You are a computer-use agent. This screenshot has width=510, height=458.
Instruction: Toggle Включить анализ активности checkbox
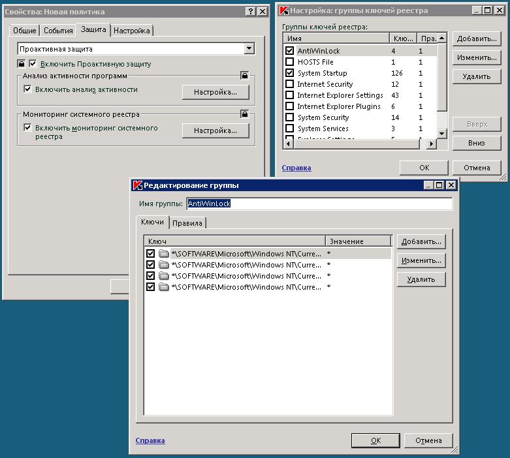(27, 89)
